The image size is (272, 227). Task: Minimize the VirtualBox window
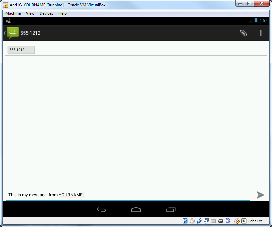240,4
